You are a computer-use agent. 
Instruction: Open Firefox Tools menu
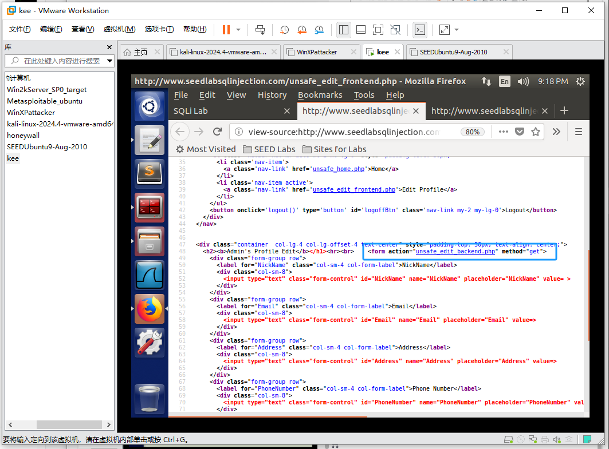pos(364,95)
